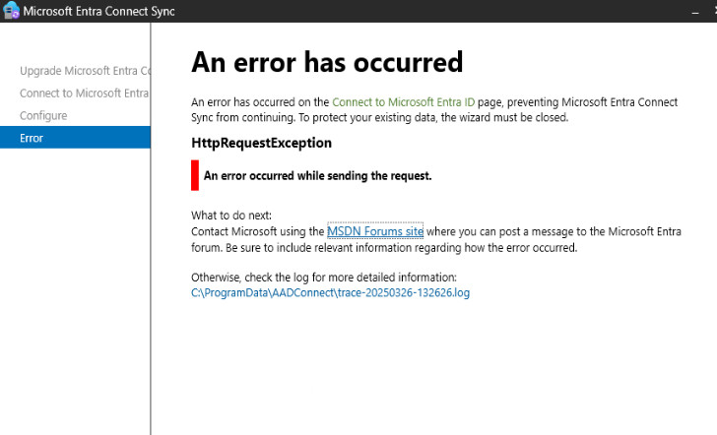Click the 'An error has occurred' title
Viewport: 717px width, 435px height.
(x=327, y=62)
